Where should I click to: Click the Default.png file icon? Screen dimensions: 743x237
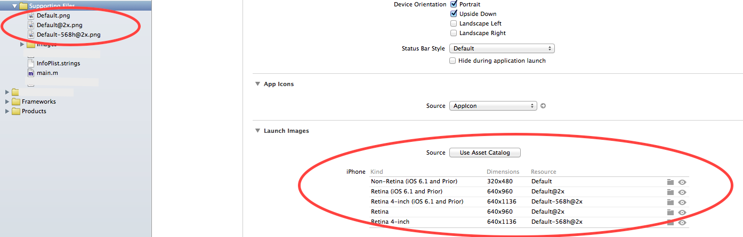pyautogui.click(x=31, y=15)
